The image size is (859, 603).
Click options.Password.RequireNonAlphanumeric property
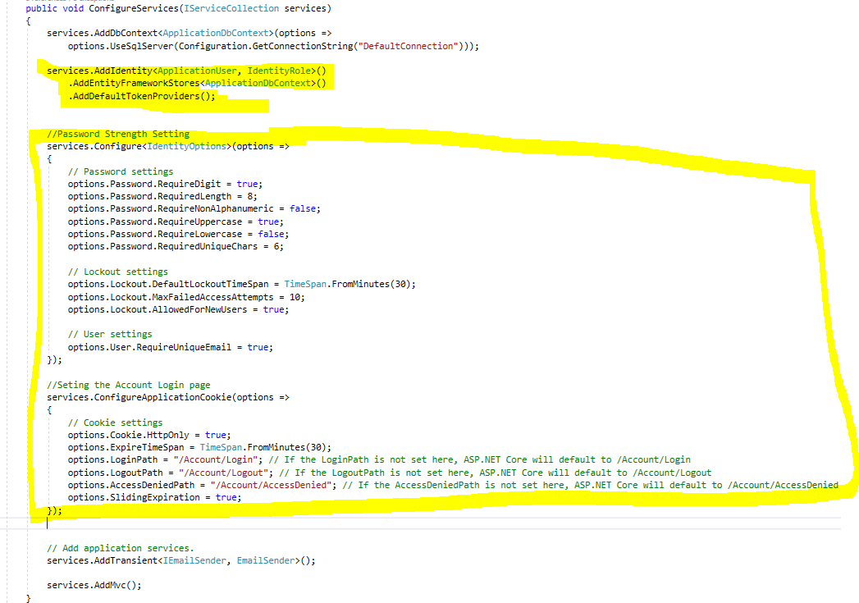click(171, 208)
